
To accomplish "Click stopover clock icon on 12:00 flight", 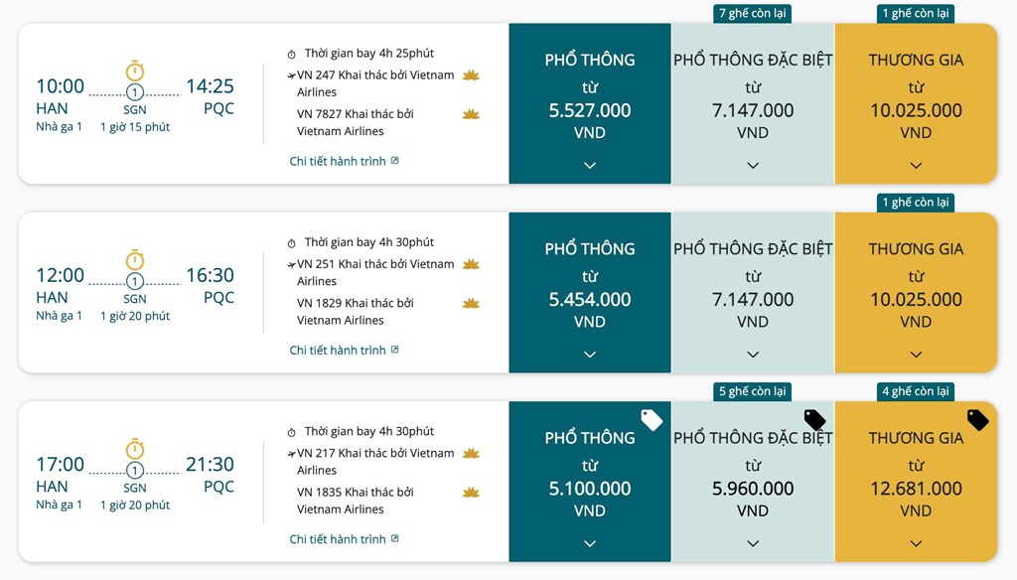I will (x=135, y=260).
